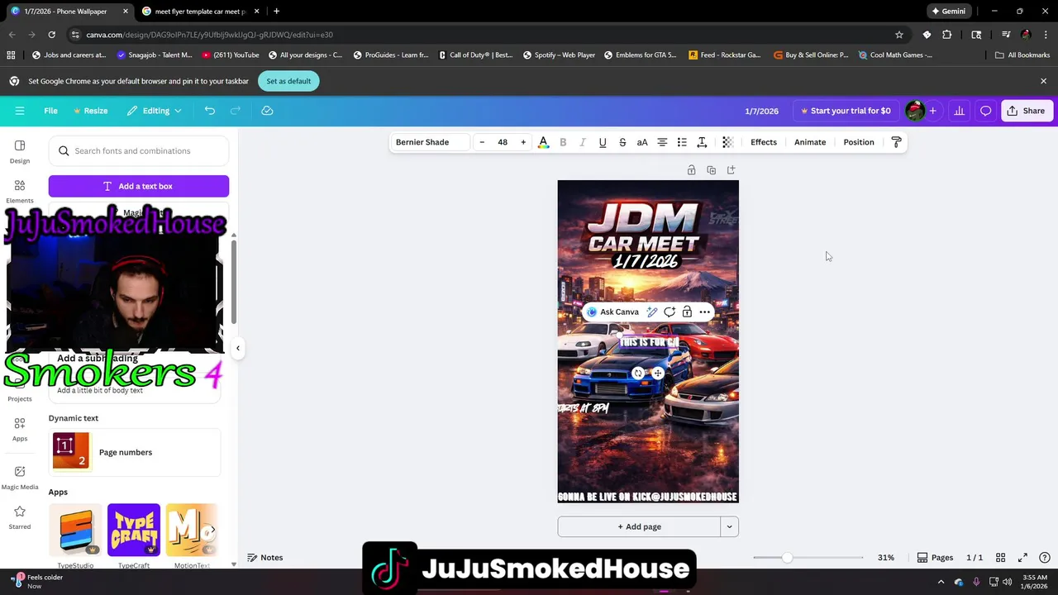1058x595 pixels.
Task: Open the Magic Media sidebar icon
Action: [x=20, y=478]
